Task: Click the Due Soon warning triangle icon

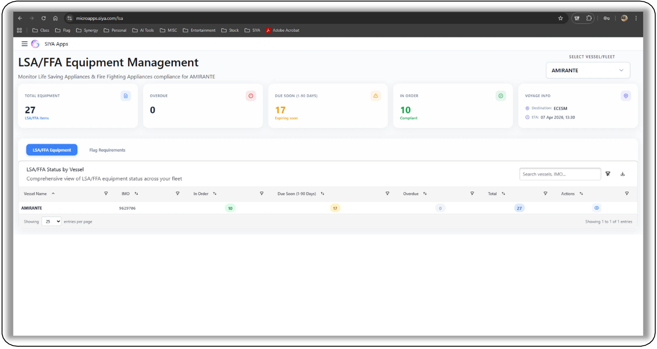Action: 376,96
